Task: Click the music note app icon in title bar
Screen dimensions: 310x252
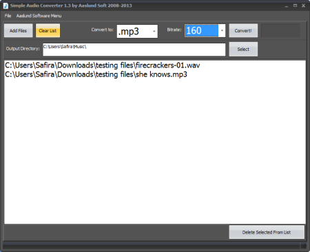Action: click(x=6, y=6)
